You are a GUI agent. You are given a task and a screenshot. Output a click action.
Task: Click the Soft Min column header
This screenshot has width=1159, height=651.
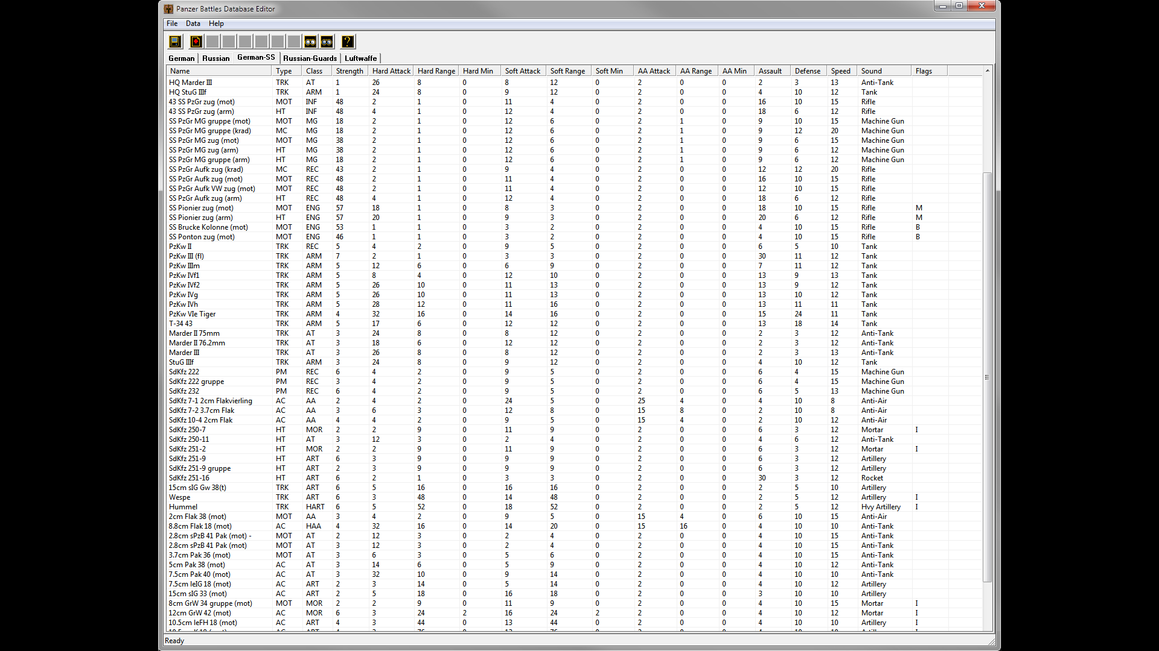click(613, 71)
